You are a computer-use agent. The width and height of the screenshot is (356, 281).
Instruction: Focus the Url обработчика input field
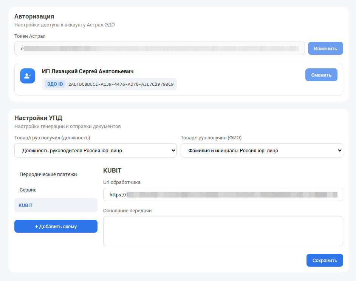point(223,195)
